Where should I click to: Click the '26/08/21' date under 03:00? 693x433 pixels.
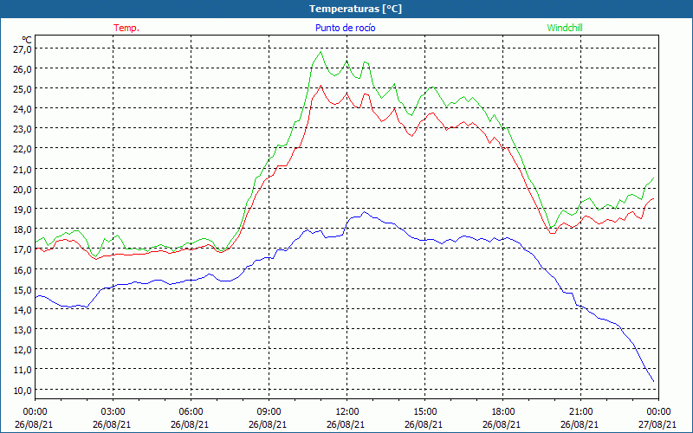click(x=112, y=424)
